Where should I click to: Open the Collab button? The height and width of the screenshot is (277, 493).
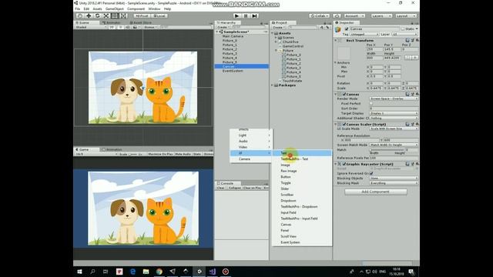[320, 15]
